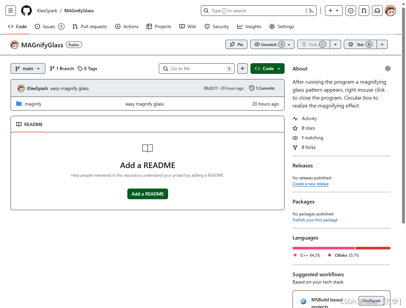
Task: Open the Insights tab
Action: 249,26
